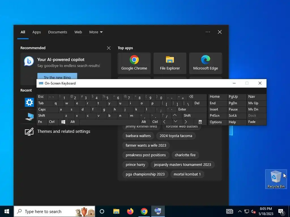Click the Esc key on keyboard
This screenshot has width=290, height=217.
pos(42,97)
